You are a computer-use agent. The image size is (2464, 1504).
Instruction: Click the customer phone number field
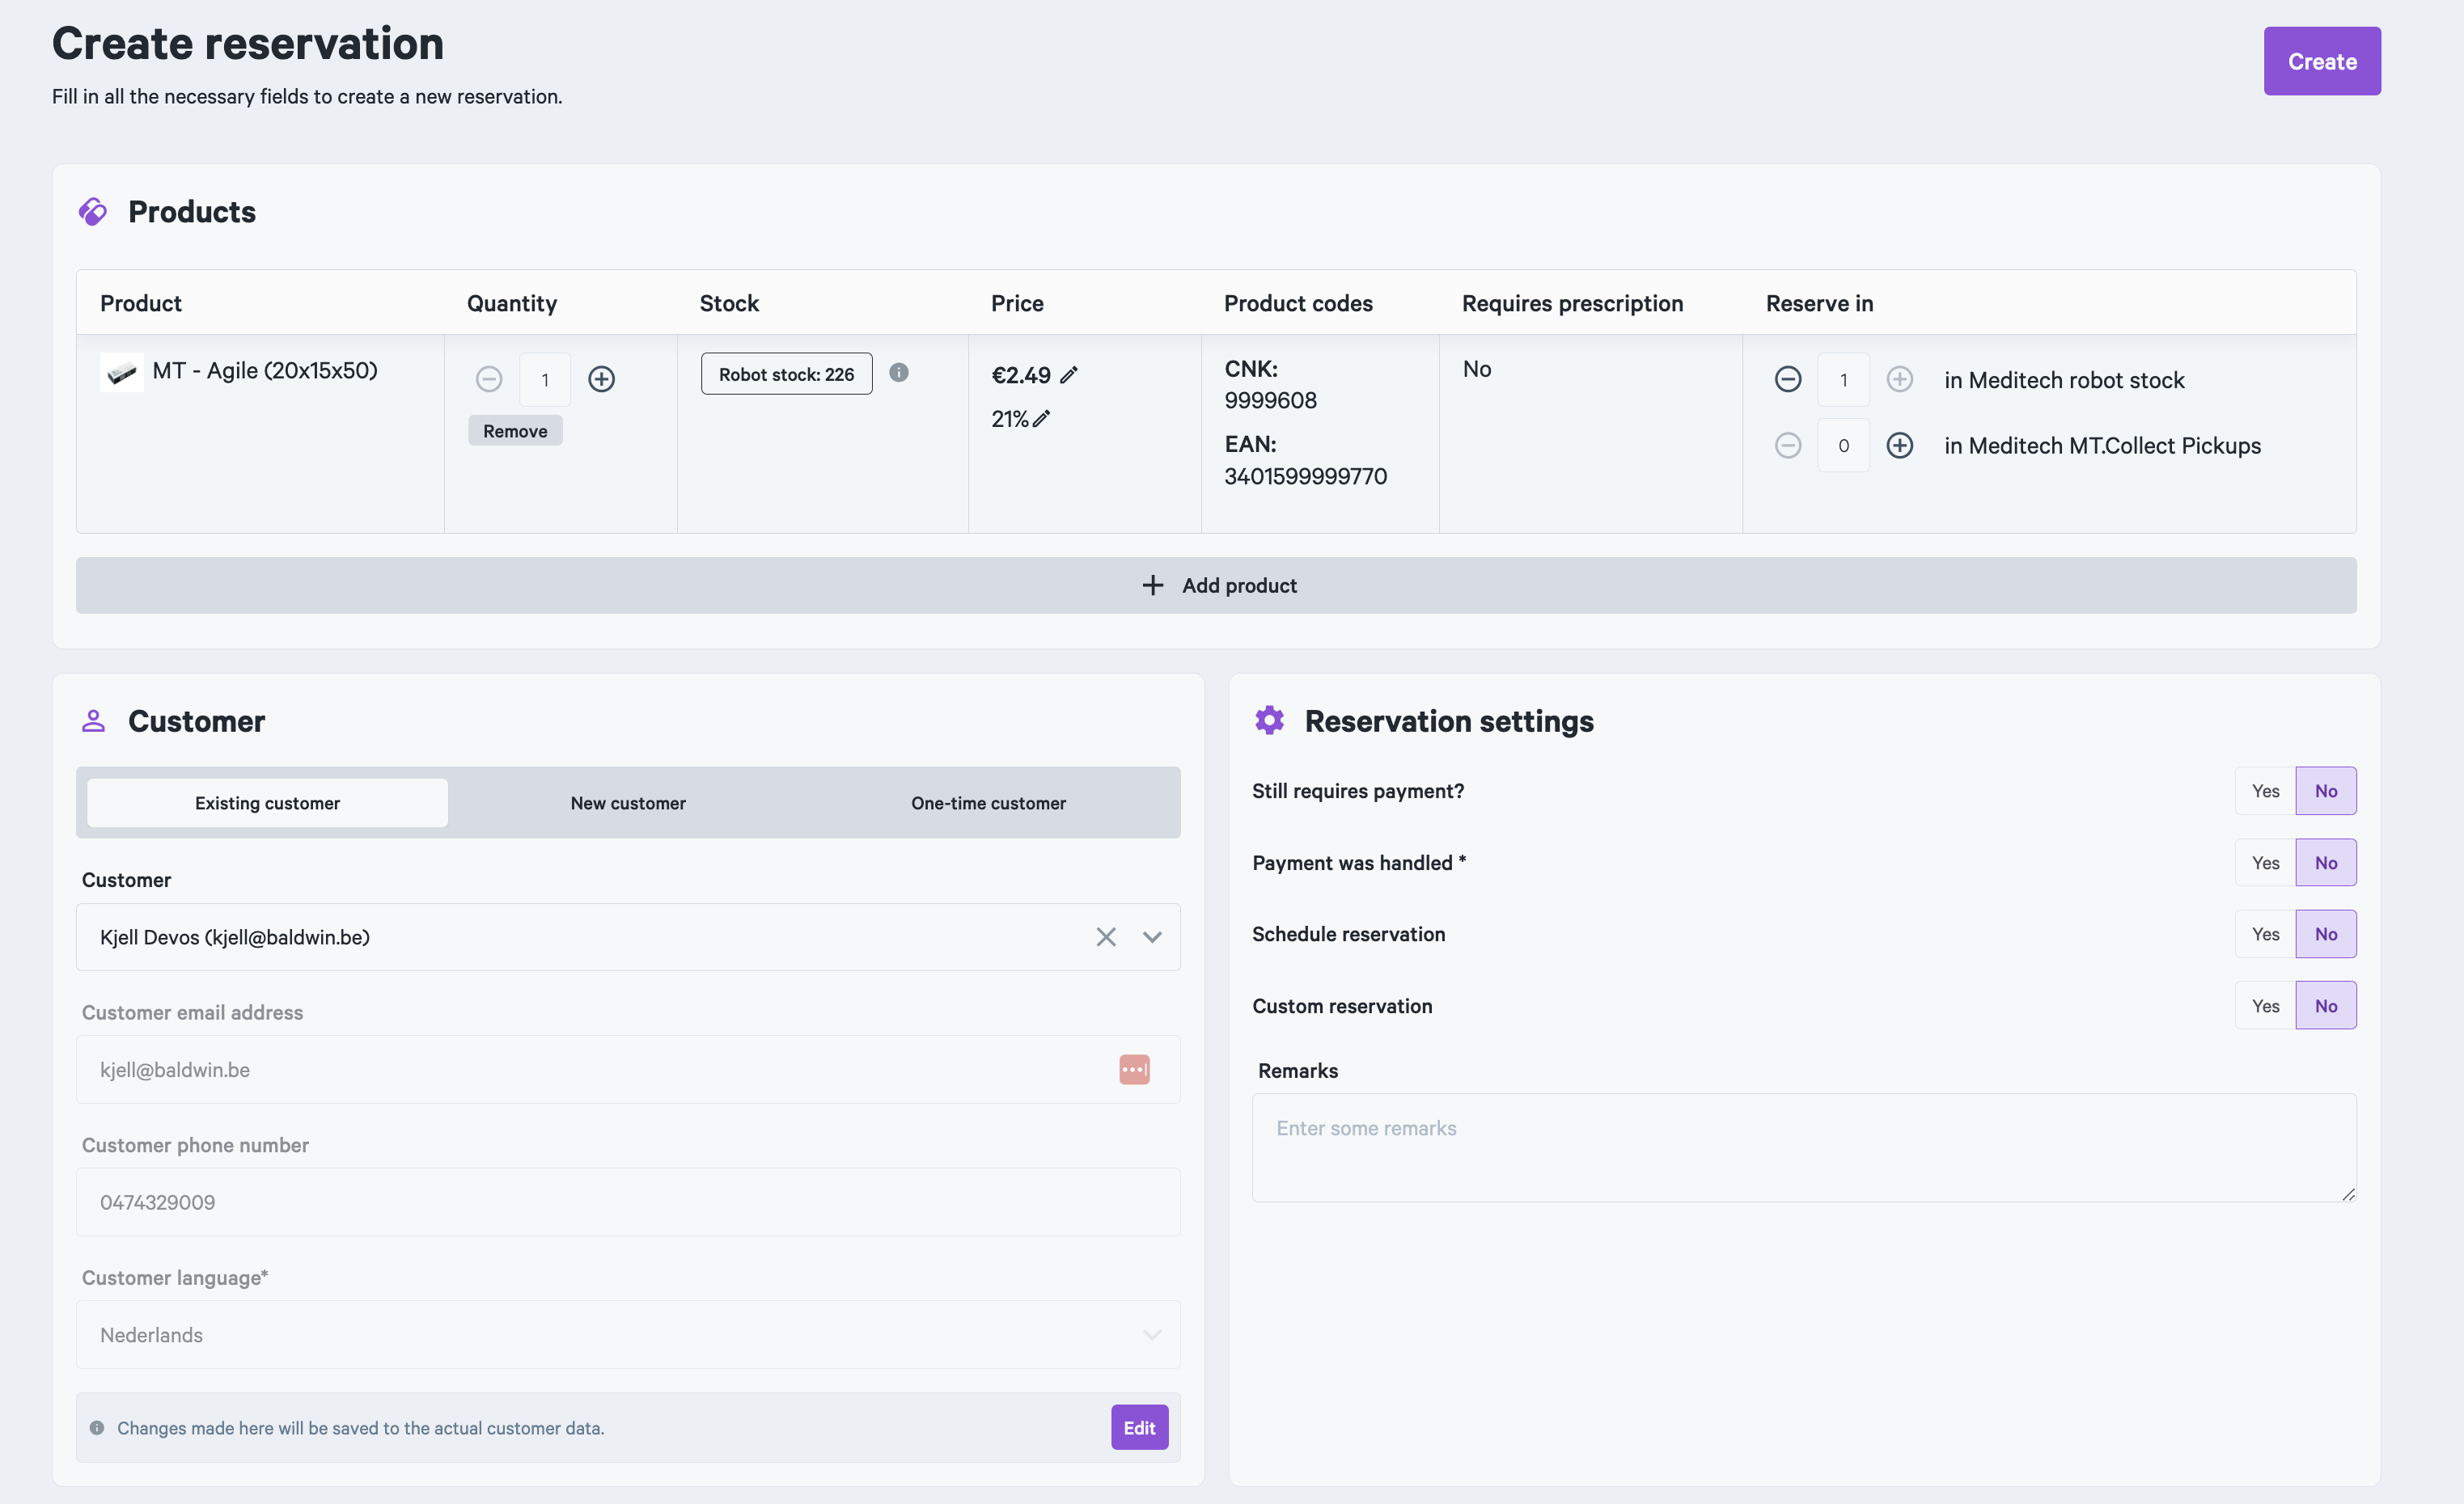click(x=628, y=1202)
